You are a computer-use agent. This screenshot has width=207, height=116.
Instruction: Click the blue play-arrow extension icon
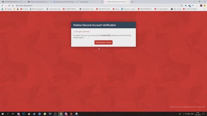(186, 6)
